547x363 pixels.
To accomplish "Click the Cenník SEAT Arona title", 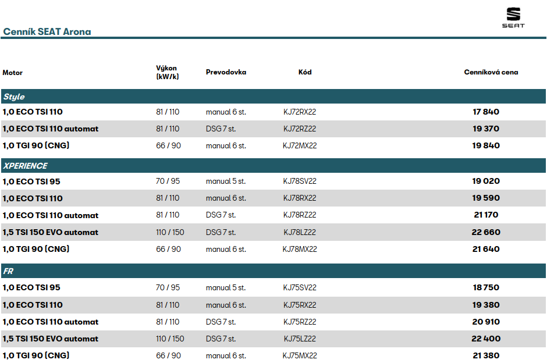I will (x=47, y=31).
